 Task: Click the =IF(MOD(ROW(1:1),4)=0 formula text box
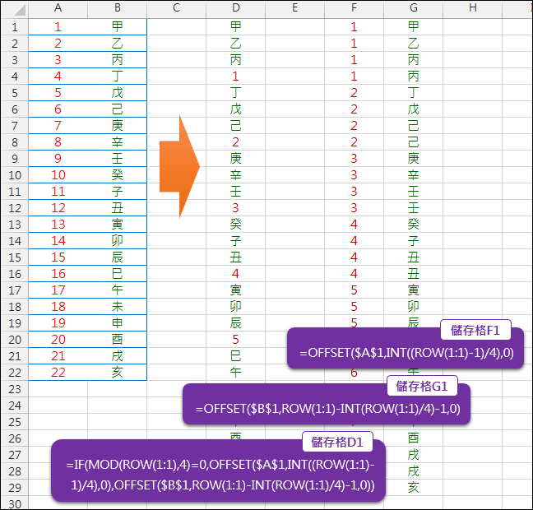(218, 471)
